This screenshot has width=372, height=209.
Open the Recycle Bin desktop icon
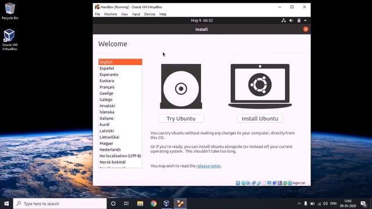tap(10, 11)
